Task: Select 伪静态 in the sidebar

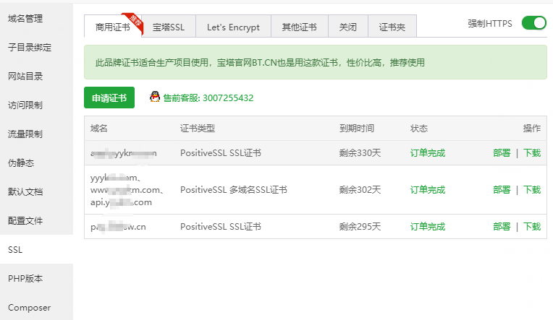Action: click(21, 163)
